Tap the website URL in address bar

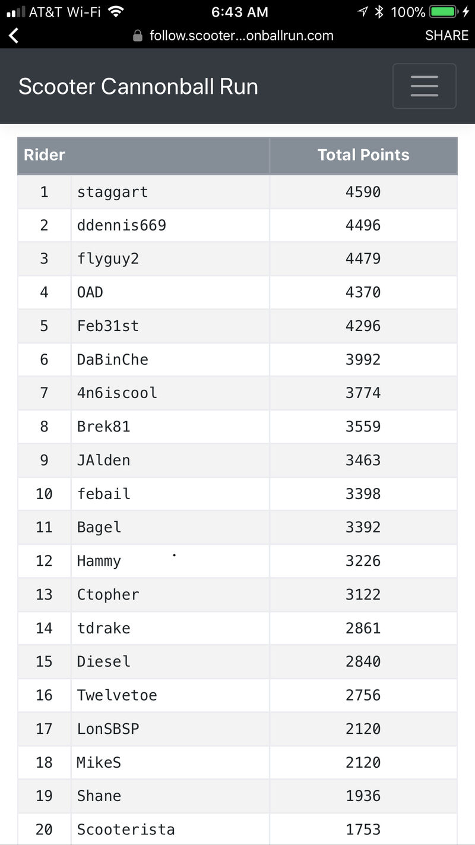[241, 36]
